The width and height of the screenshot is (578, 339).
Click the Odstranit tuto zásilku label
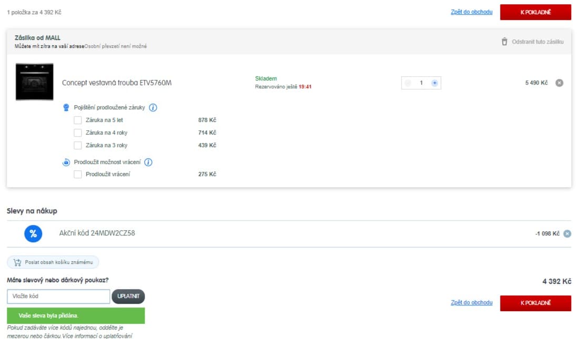(537, 42)
